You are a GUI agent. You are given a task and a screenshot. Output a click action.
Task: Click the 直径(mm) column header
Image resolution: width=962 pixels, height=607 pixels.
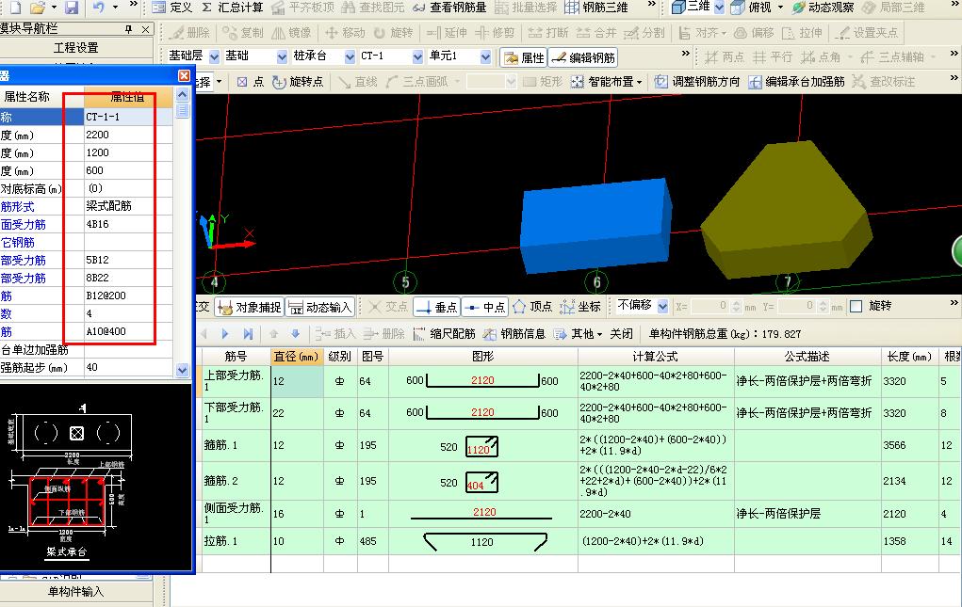297,357
